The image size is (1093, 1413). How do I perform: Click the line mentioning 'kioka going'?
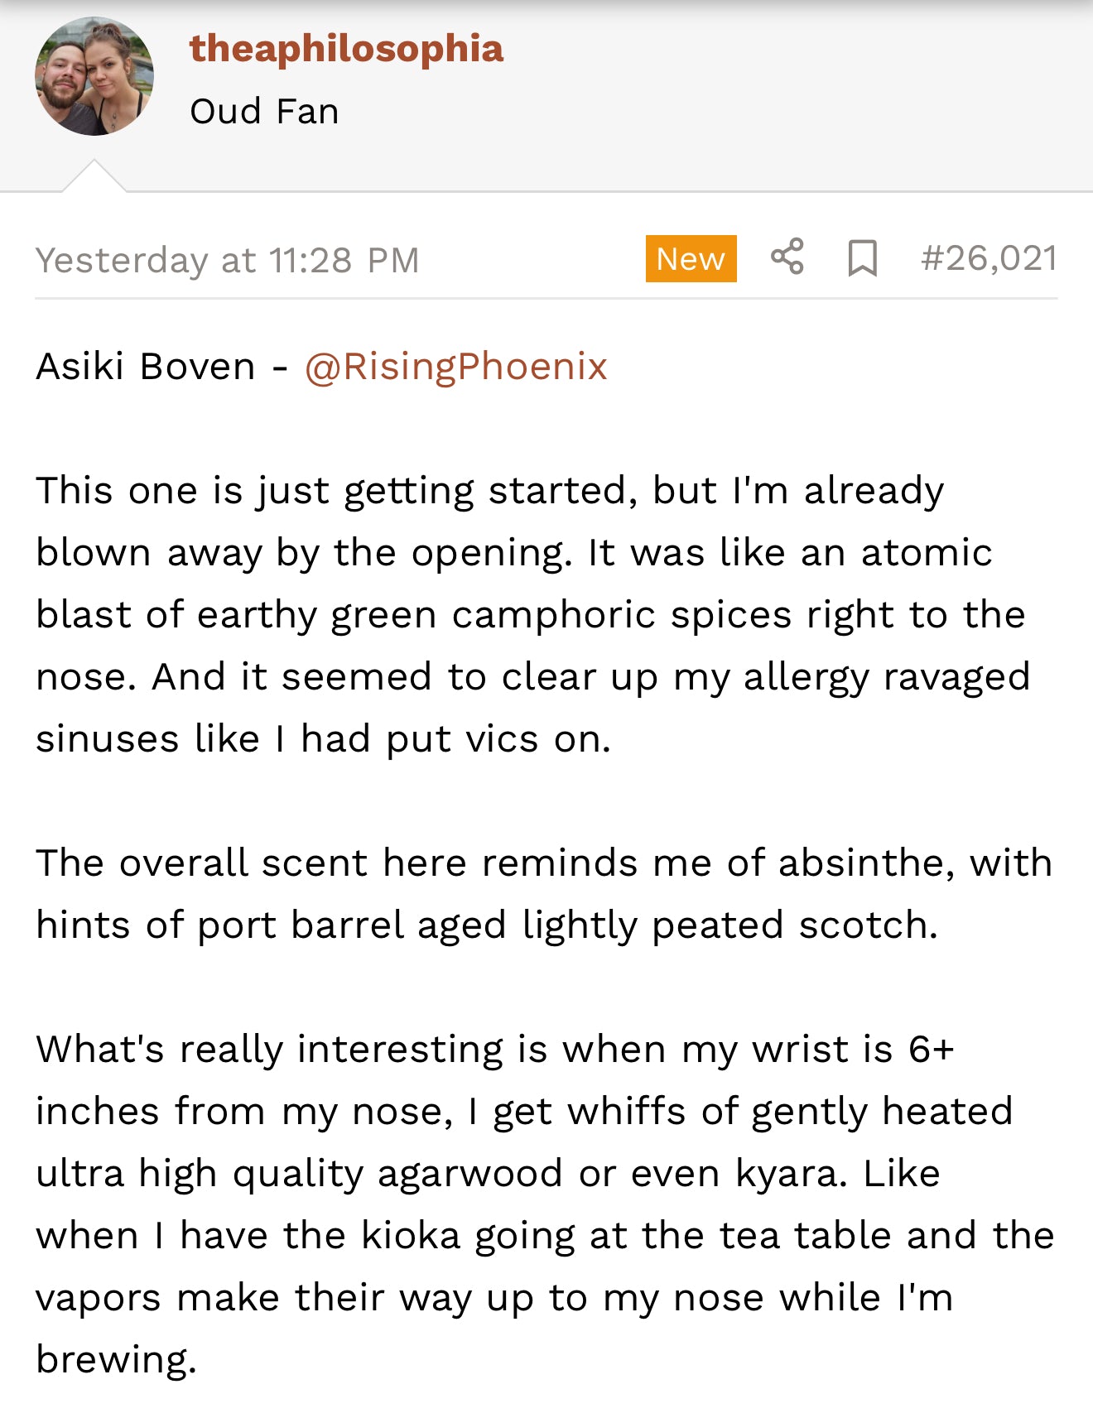[544, 1236]
